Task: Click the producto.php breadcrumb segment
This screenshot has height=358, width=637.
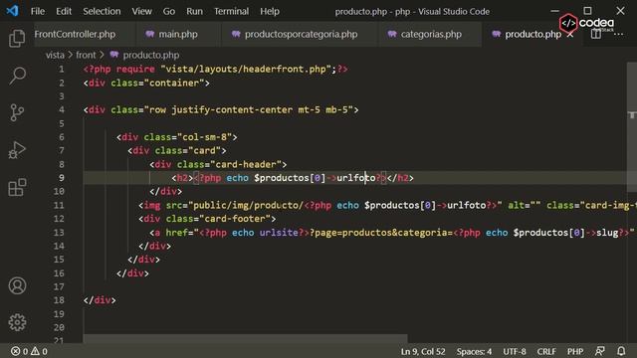Action: pyautogui.click(x=150, y=55)
